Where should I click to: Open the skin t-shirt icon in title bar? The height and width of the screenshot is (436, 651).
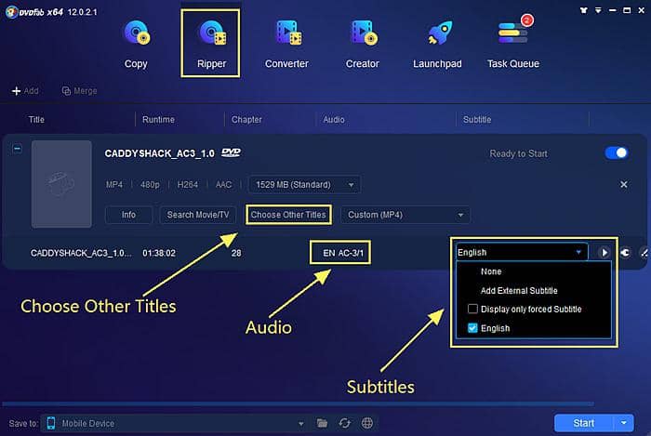[584, 10]
